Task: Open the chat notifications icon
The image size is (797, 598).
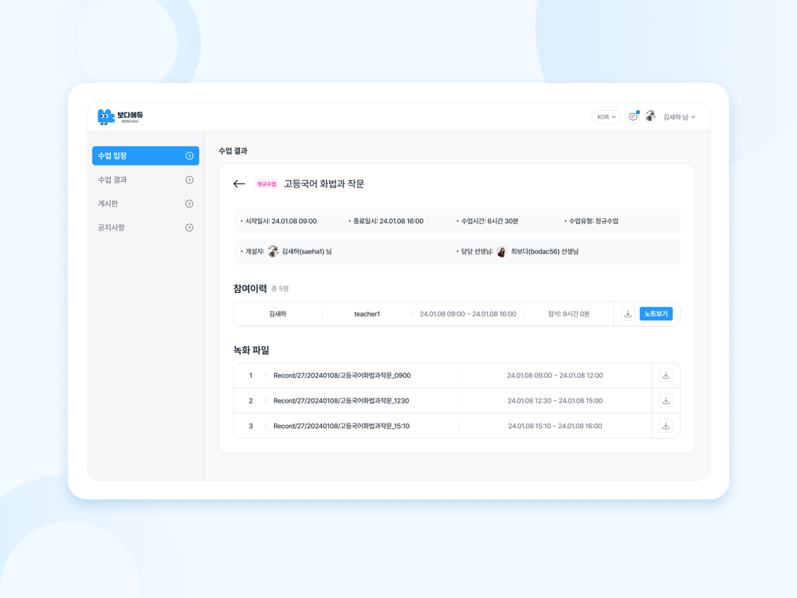Action: tap(633, 116)
